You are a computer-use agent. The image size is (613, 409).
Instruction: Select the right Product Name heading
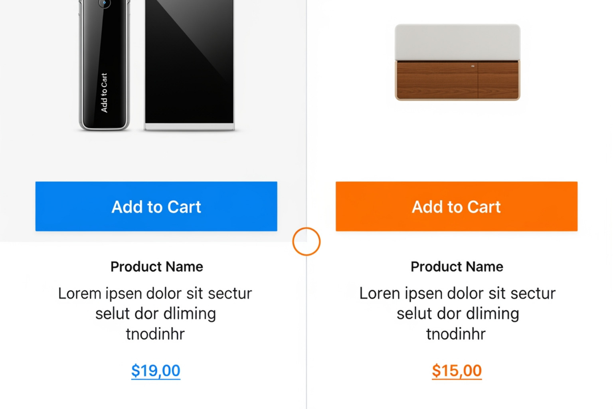tap(457, 266)
